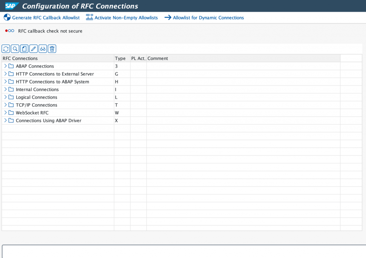This screenshot has width=366, height=258.
Task: Expand Connections Using ABAP Driver node
Action: 5,120
